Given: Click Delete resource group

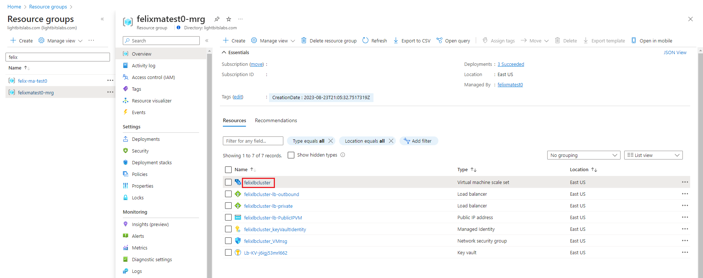Looking at the screenshot, I should pyautogui.click(x=329, y=41).
